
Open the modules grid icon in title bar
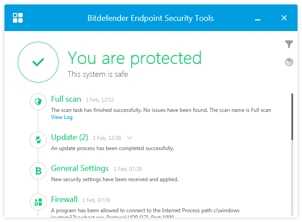click(x=18, y=18)
